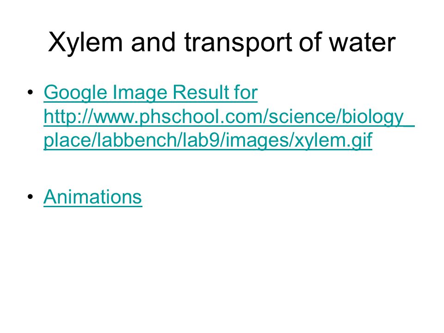Click the word "water" in the title
Screen dimensions: 444x333
pyautogui.click(x=362, y=43)
